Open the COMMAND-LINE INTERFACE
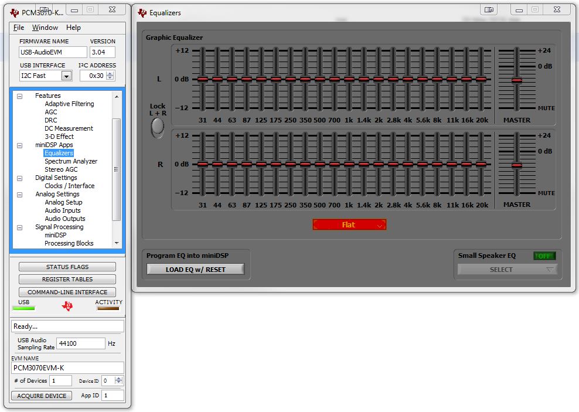Screen dimensions: 579x412 [x=67, y=292]
